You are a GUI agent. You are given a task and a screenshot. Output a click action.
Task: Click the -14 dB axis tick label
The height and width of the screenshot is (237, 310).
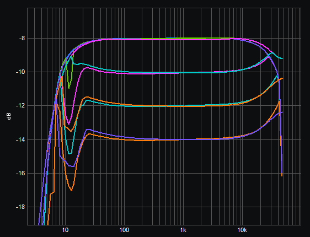[x=21, y=139]
